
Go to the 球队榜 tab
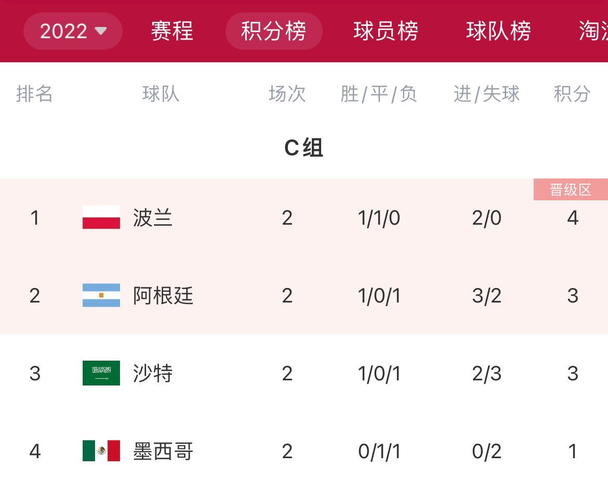pyautogui.click(x=498, y=31)
